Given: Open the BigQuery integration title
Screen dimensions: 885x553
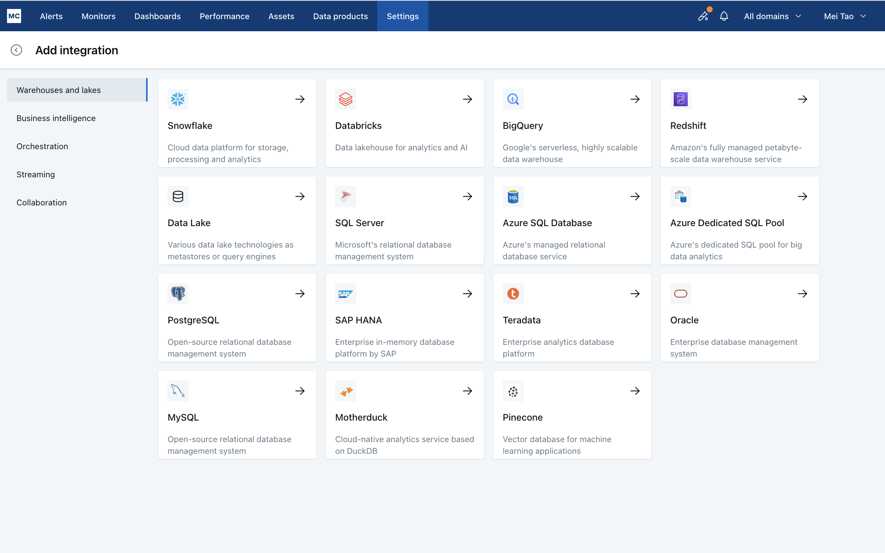Looking at the screenshot, I should pyautogui.click(x=523, y=126).
